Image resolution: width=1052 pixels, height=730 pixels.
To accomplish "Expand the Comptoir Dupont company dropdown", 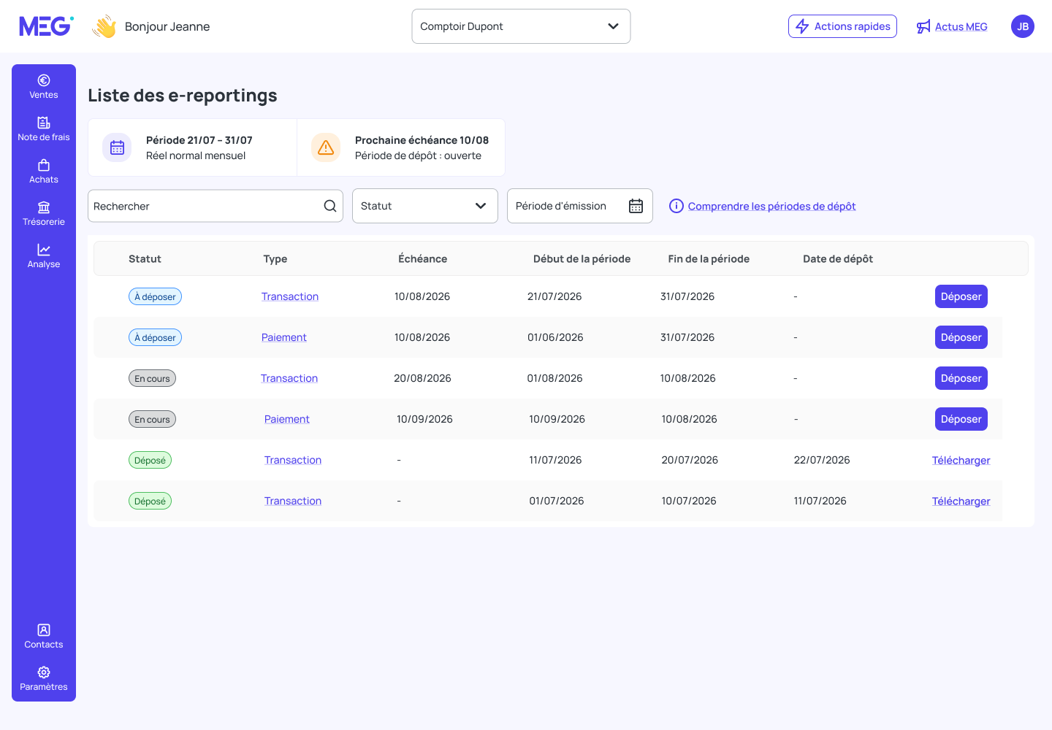I will click(521, 26).
